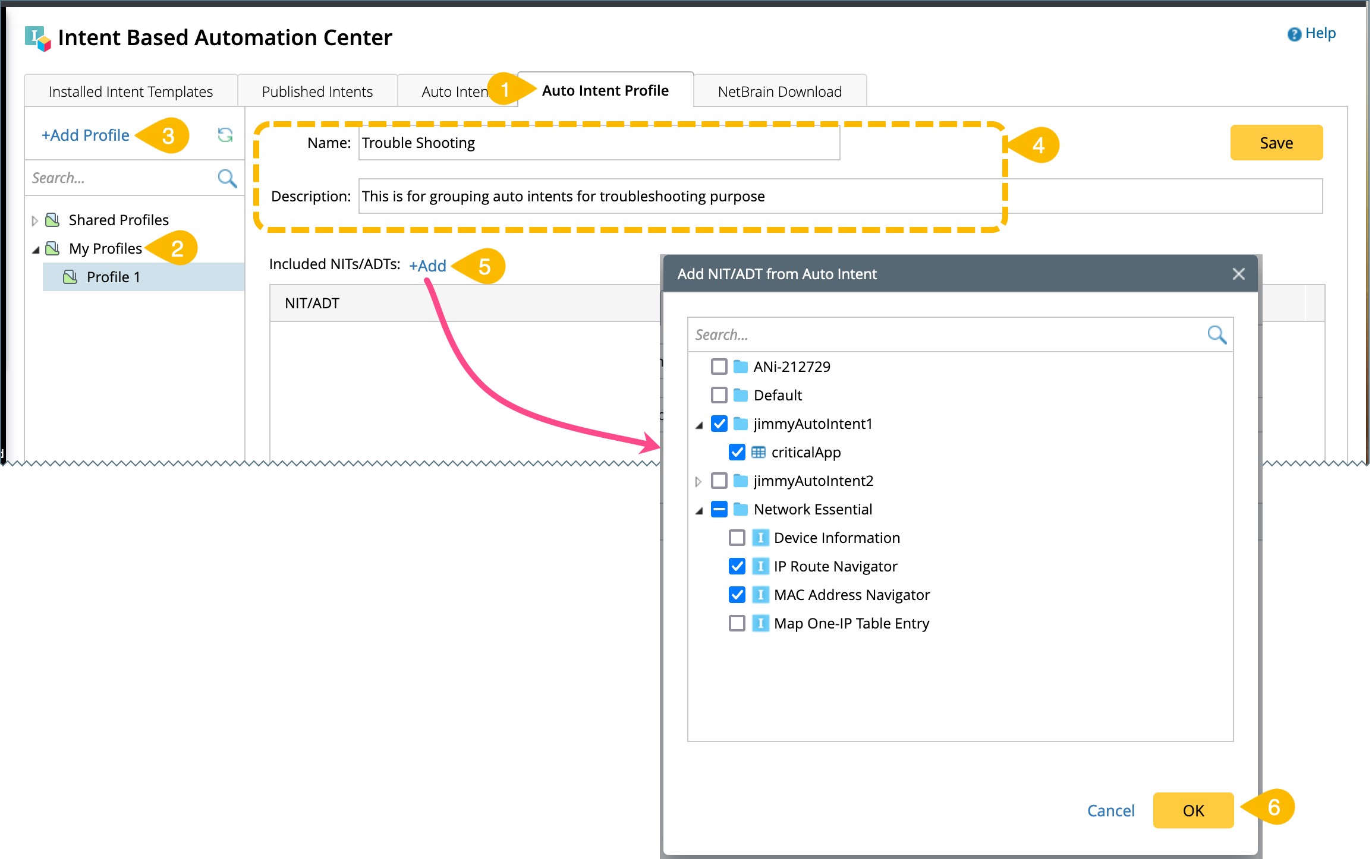Close the Add NIT/ADT dialog

[x=1238, y=274]
